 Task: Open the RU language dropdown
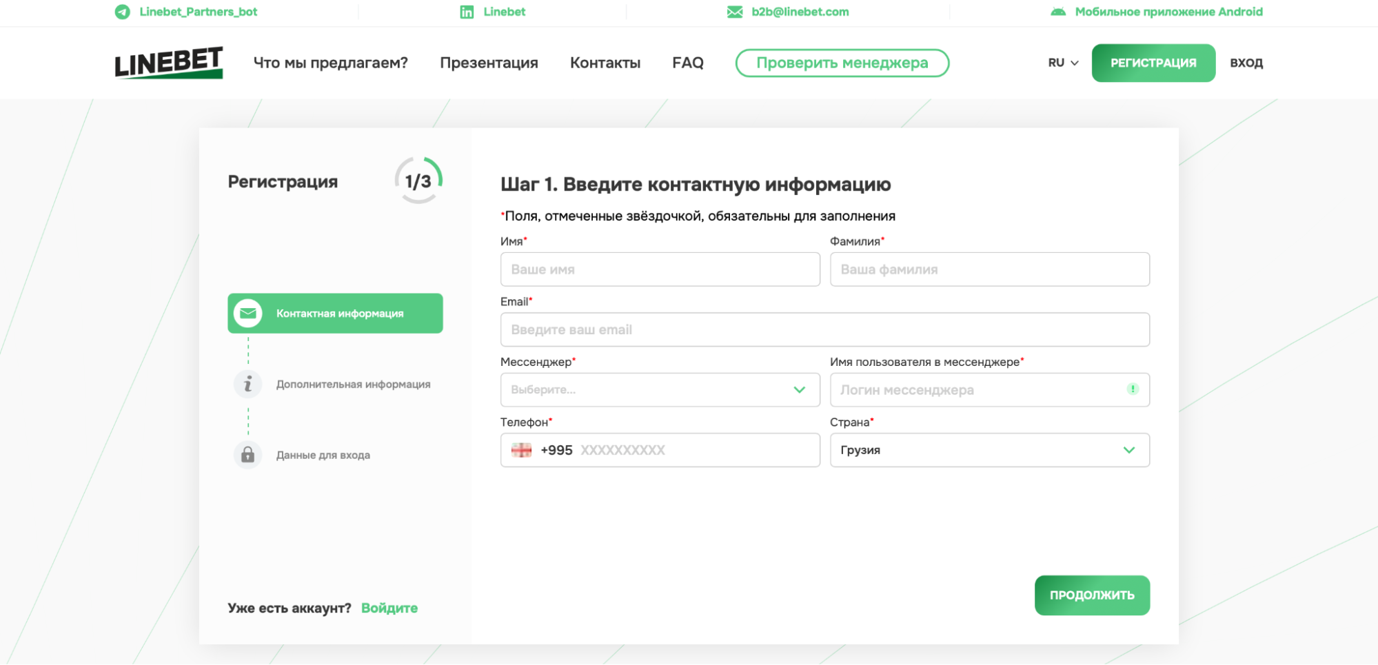(x=1064, y=63)
